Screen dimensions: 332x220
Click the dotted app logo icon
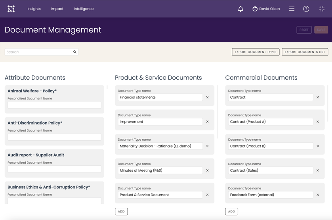[x=11, y=9]
